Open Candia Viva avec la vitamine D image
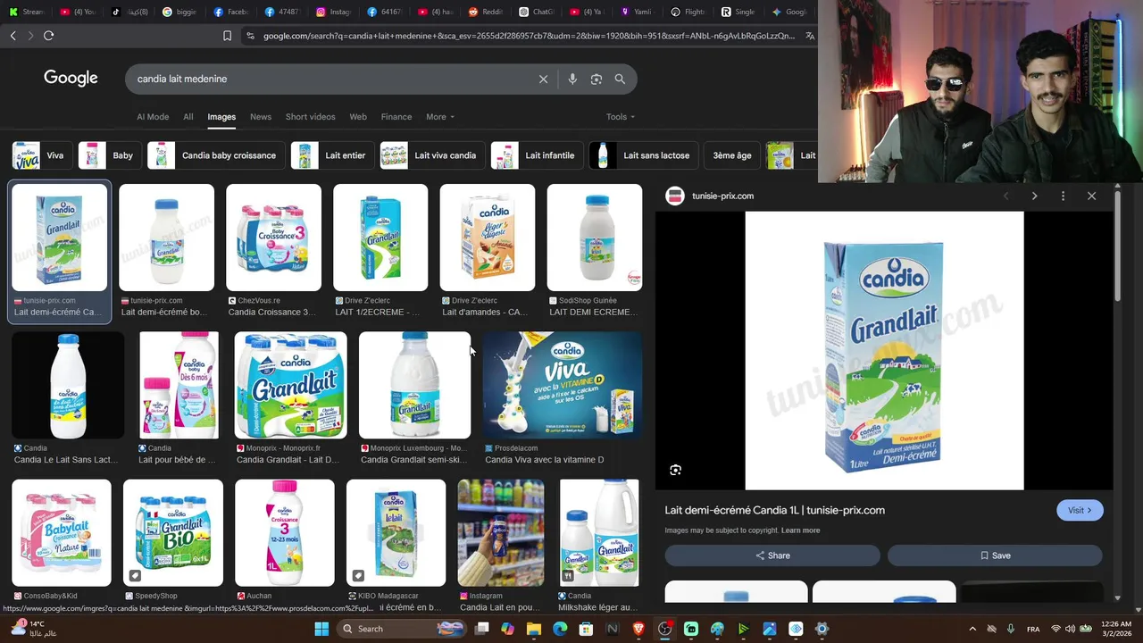This screenshot has height=643, width=1143. pyautogui.click(x=562, y=385)
